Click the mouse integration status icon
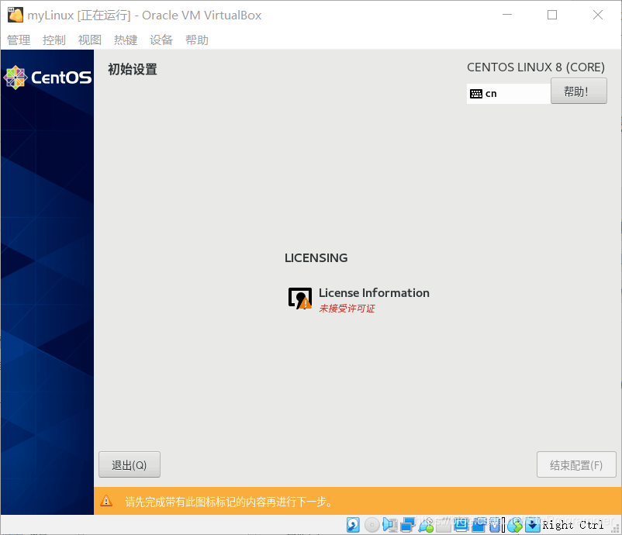Screen dimensions: 622x535 tap(515, 525)
